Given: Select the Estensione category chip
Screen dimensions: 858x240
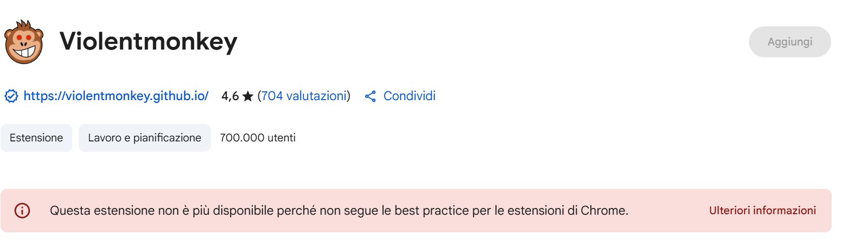Looking at the screenshot, I should pyautogui.click(x=36, y=138).
